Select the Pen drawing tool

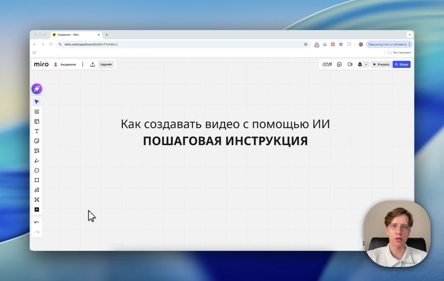pyautogui.click(x=37, y=161)
